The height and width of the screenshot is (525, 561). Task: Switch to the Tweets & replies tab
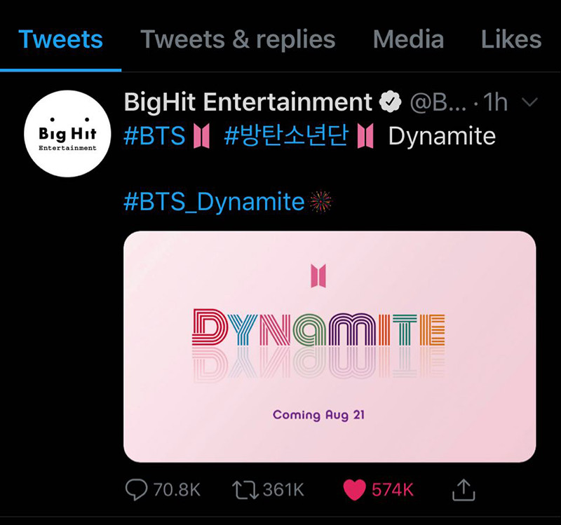pyautogui.click(x=238, y=39)
